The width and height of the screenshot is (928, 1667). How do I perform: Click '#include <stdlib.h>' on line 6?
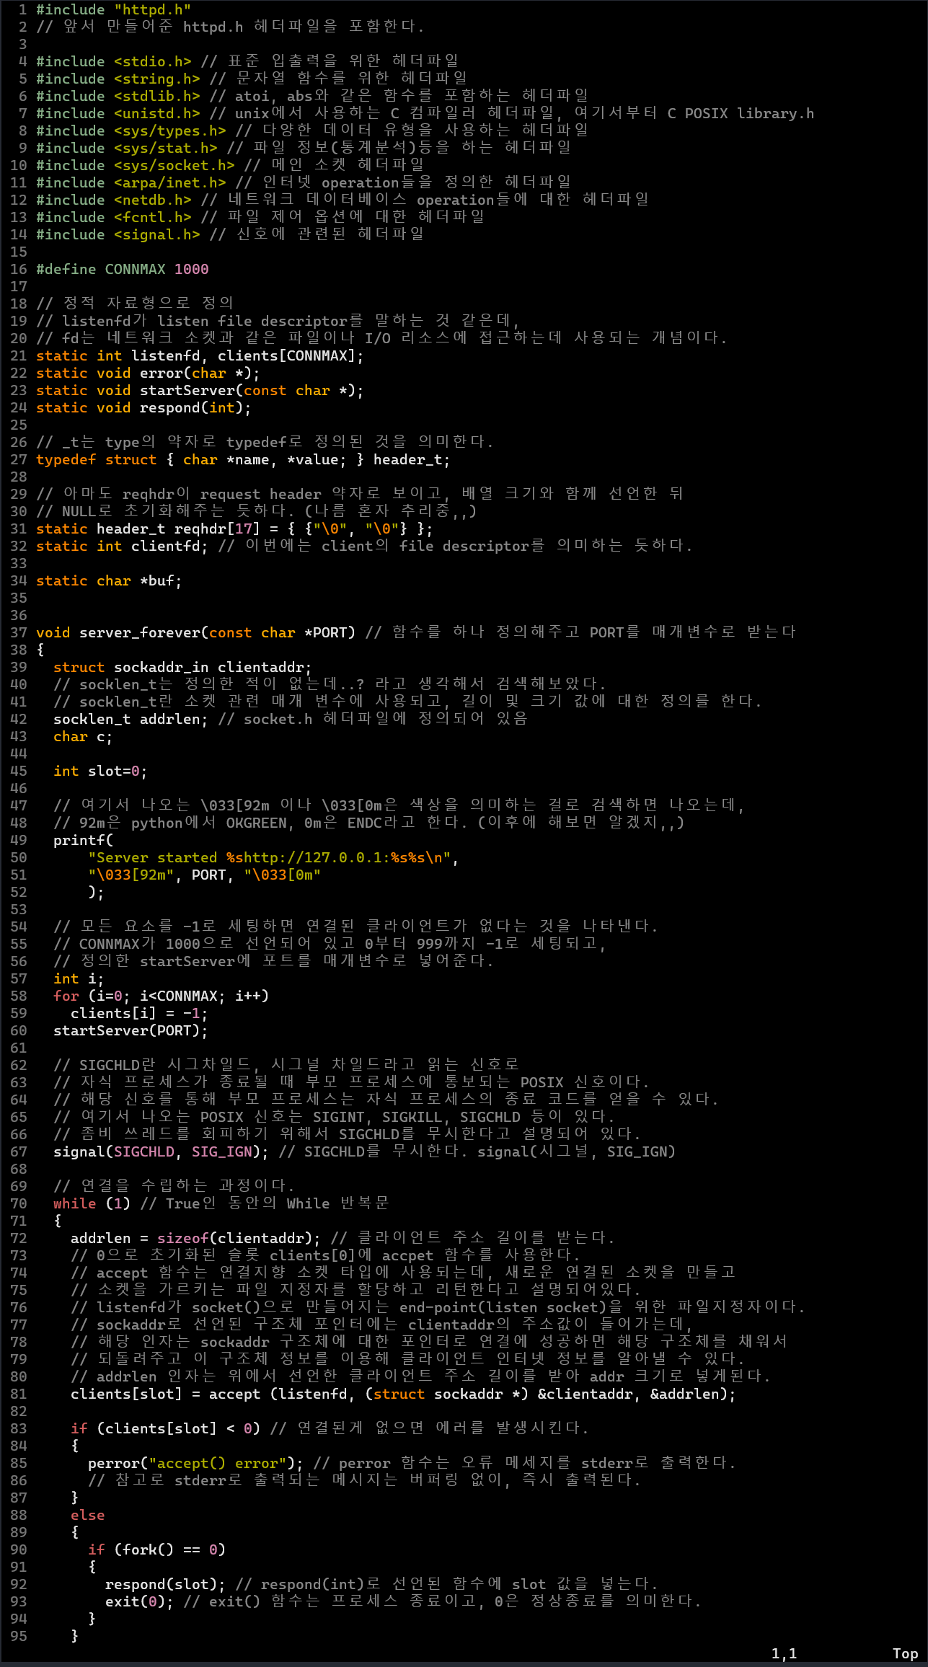click(118, 96)
